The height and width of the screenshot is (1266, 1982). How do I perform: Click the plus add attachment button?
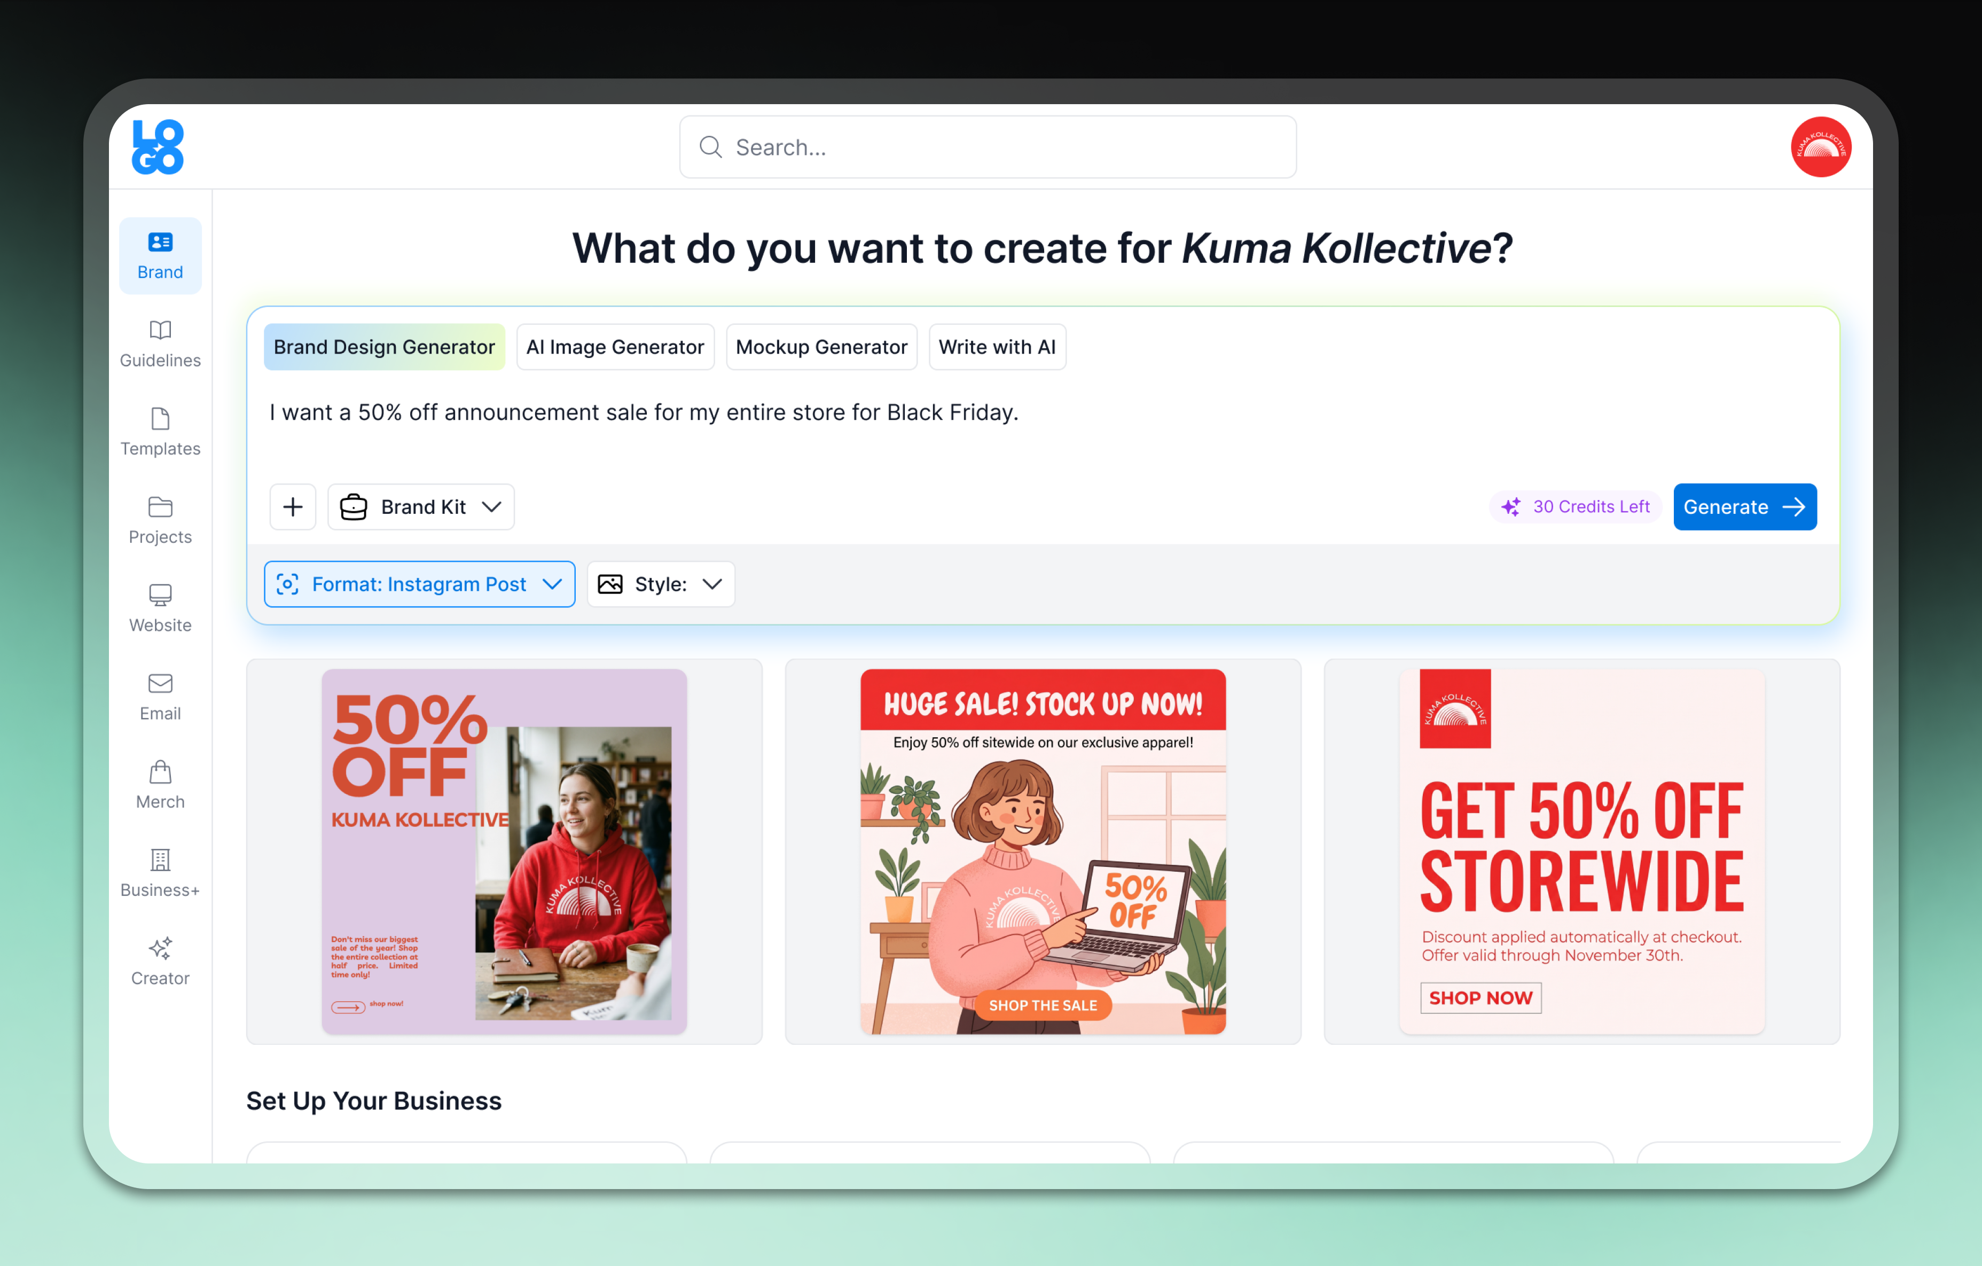[293, 507]
